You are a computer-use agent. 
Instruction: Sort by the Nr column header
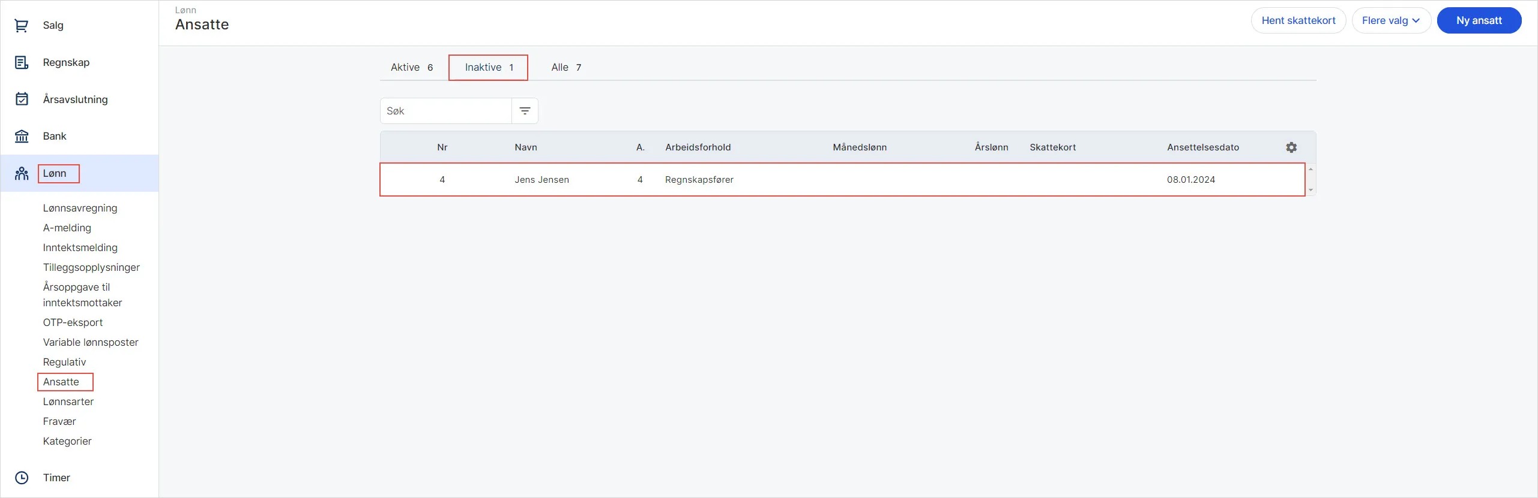442,147
